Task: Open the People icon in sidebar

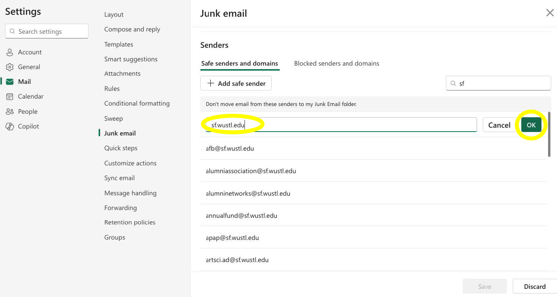Action: (x=10, y=111)
